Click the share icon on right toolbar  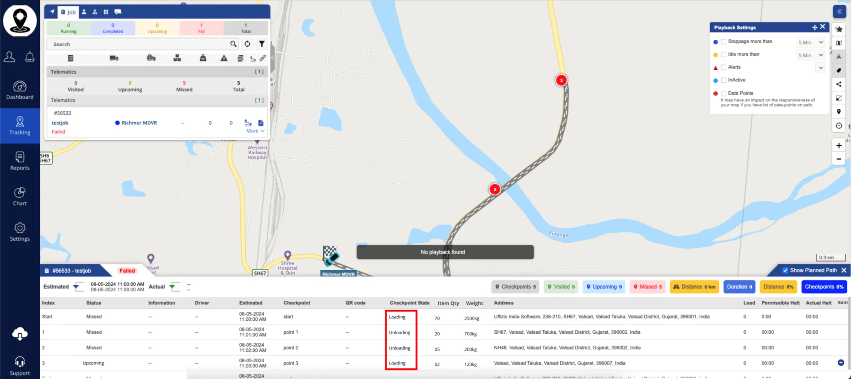pyautogui.click(x=839, y=84)
